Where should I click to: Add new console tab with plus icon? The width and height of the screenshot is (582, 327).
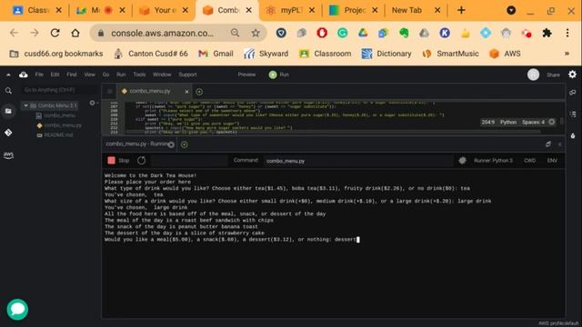(x=184, y=144)
